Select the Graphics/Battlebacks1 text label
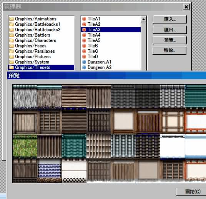This screenshot has height=199, width=206. tap(38, 24)
